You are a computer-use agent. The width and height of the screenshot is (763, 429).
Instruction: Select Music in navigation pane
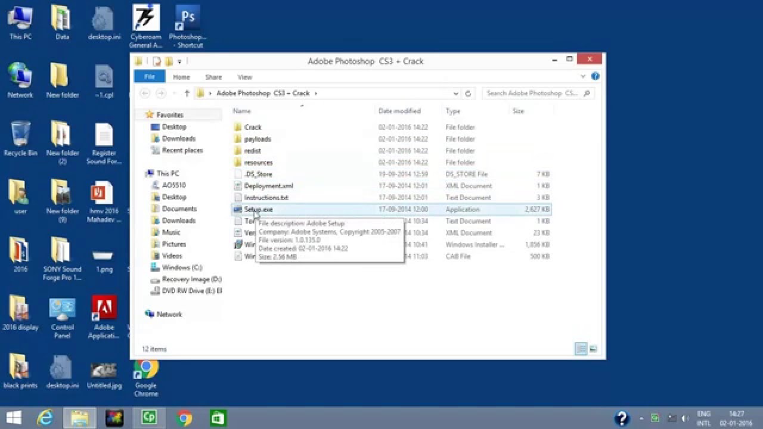tap(171, 232)
